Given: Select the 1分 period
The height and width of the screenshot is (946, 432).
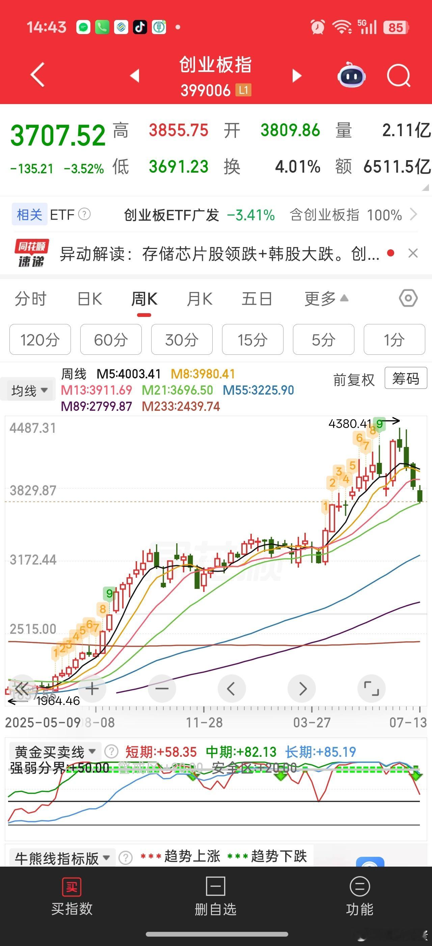Looking at the screenshot, I should coord(395,339).
